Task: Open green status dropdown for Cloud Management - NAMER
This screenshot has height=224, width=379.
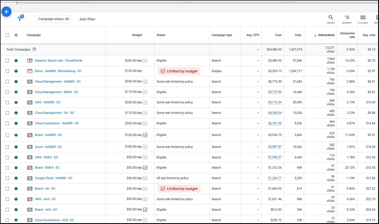Action: click(16, 82)
